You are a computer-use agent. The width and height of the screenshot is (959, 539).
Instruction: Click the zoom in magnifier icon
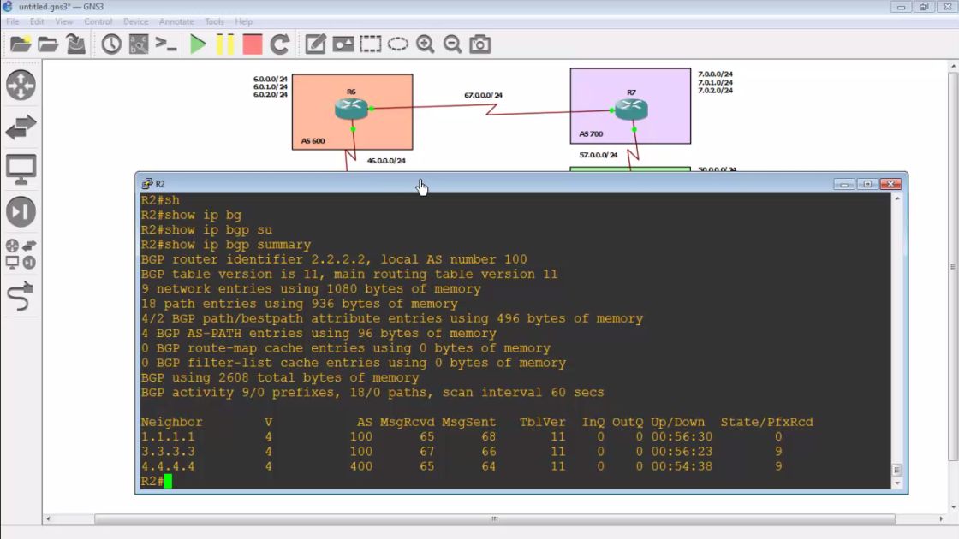click(x=425, y=44)
